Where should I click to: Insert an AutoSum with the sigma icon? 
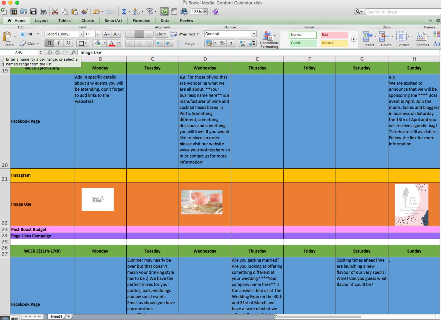[124, 11]
